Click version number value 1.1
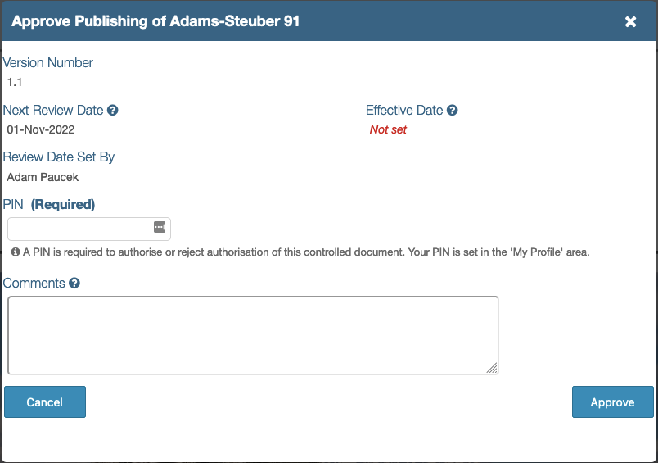 point(15,82)
